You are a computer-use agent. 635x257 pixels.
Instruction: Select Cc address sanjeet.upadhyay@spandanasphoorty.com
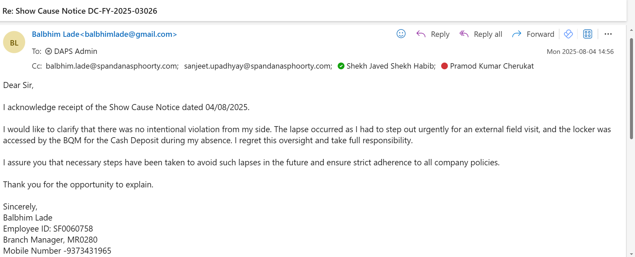pyautogui.click(x=258, y=66)
